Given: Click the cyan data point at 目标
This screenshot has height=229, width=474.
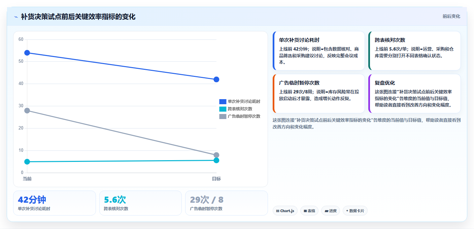Looking at the screenshot, I should click(216, 160).
